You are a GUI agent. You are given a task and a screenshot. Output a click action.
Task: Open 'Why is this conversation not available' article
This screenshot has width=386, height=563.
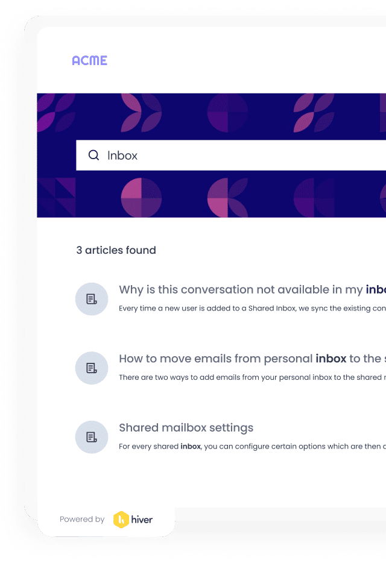252,289
